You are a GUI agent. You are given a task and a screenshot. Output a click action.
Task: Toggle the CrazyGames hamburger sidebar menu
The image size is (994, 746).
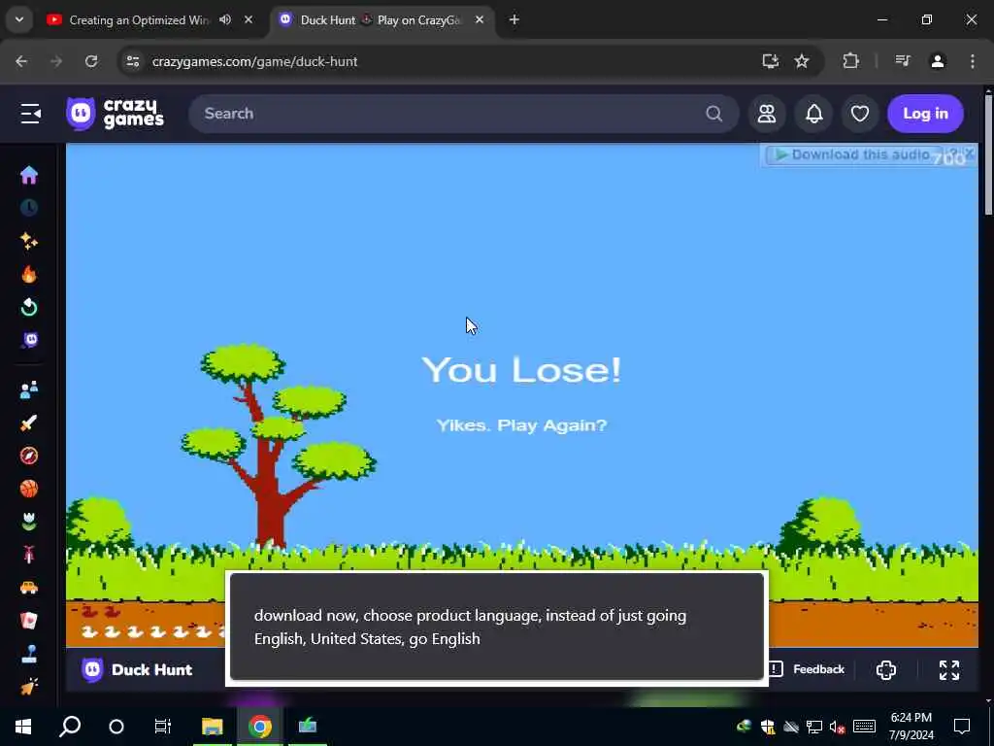click(x=30, y=114)
